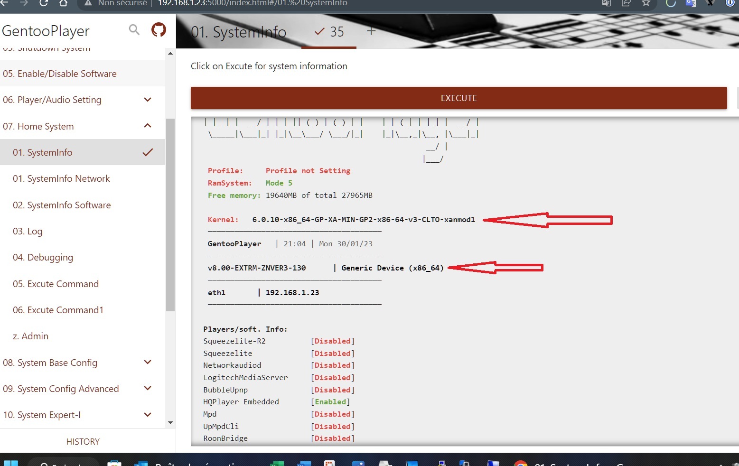739x466 pixels.
Task: Click the GentooPlayer title
Action: tap(46, 31)
